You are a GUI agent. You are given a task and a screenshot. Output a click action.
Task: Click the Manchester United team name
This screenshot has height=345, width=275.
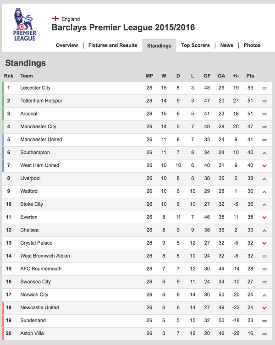click(x=41, y=139)
